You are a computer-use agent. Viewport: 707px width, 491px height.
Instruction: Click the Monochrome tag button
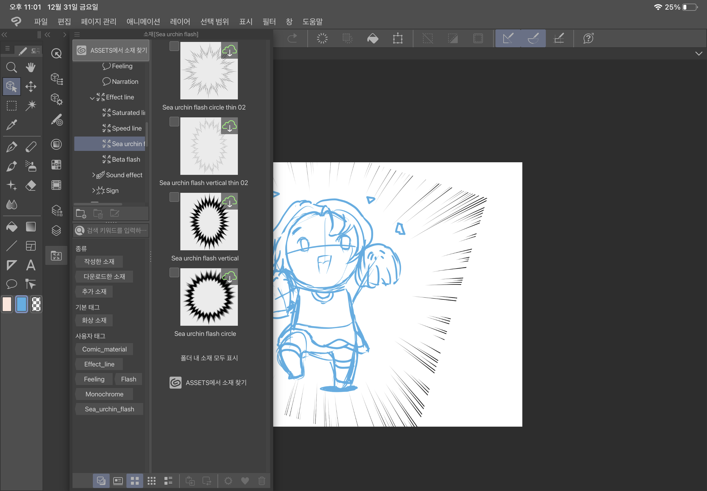coord(104,394)
